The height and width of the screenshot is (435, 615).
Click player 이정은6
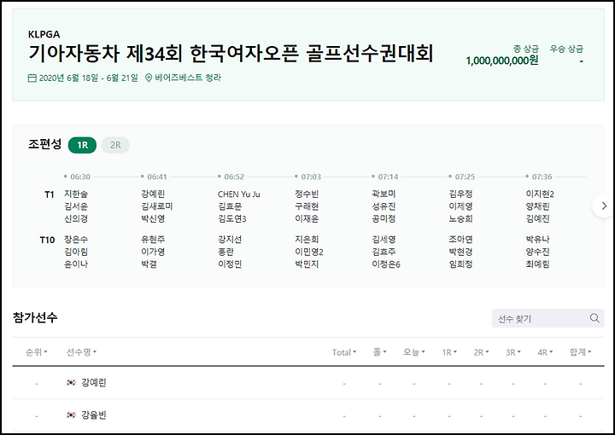pos(386,264)
